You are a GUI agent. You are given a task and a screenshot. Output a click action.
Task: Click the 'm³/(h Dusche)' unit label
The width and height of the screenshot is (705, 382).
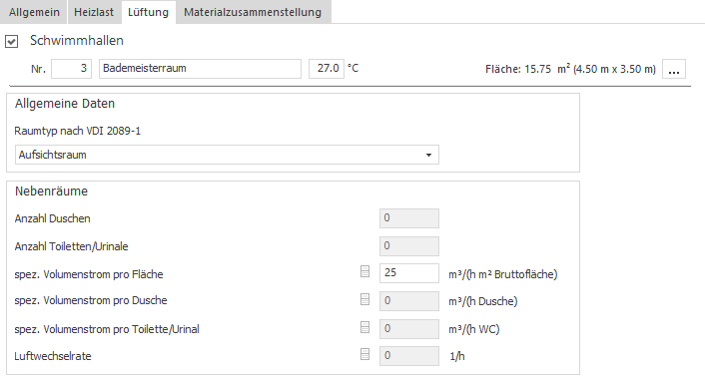[483, 301]
